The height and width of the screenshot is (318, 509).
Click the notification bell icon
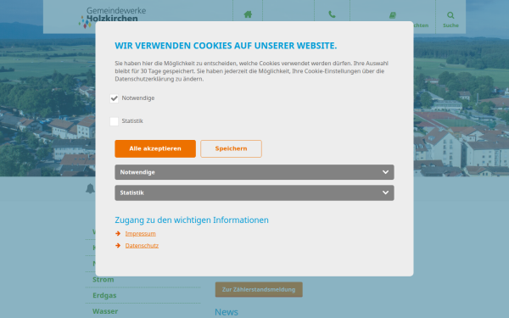90,188
